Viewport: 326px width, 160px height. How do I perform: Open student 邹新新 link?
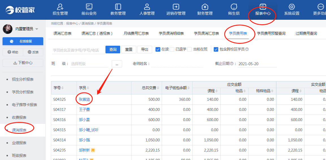pyautogui.click(x=85, y=150)
